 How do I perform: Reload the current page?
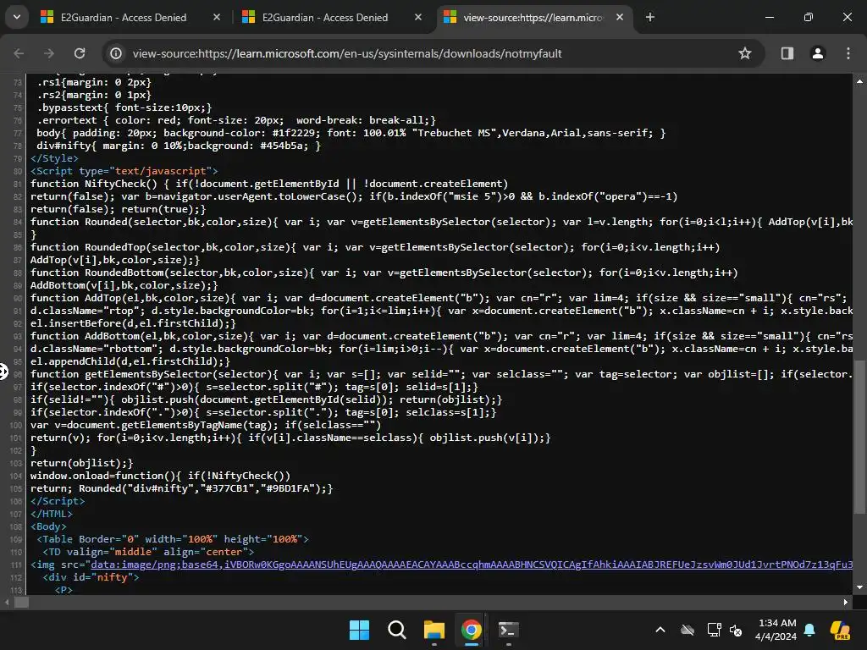coord(80,53)
